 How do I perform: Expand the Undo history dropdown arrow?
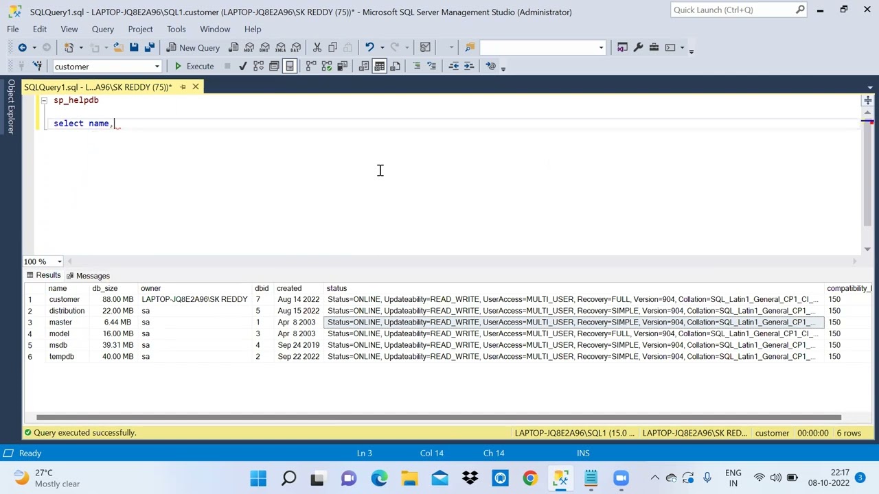[382, 47]
